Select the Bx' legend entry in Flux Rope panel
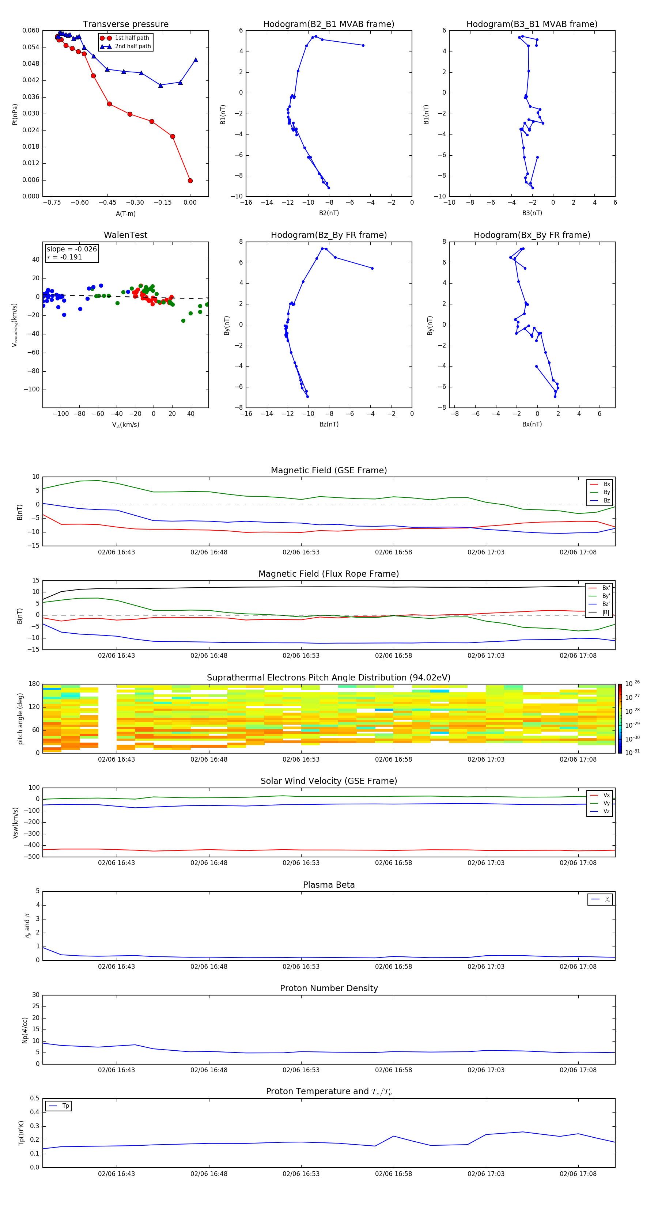Viewport: 658px width, 1206px height. click(x=599, y=588)
